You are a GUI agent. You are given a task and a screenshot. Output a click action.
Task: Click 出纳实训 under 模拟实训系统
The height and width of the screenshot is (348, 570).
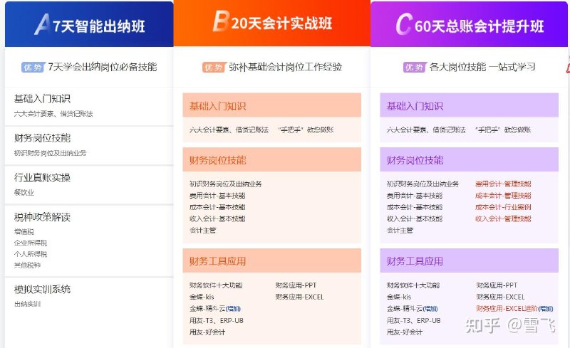click(27, 304)
